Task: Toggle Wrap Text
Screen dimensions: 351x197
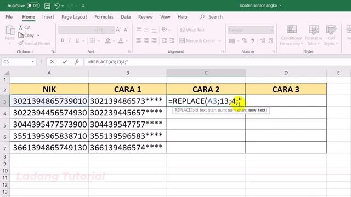Action: coord(193,30)
